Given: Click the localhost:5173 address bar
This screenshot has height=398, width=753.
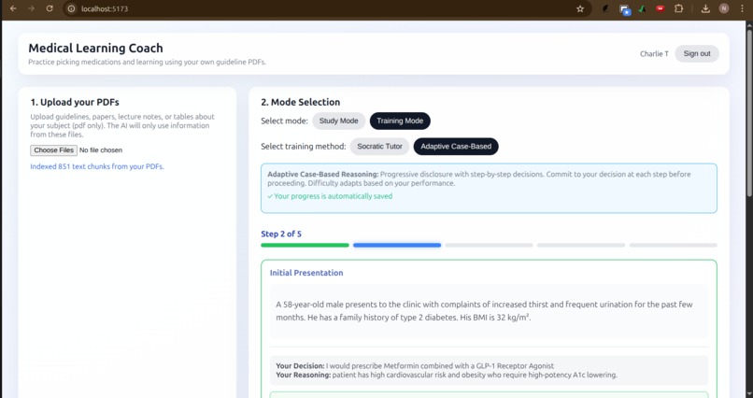Looking at the screenshot, I should (x=327, y=8).
